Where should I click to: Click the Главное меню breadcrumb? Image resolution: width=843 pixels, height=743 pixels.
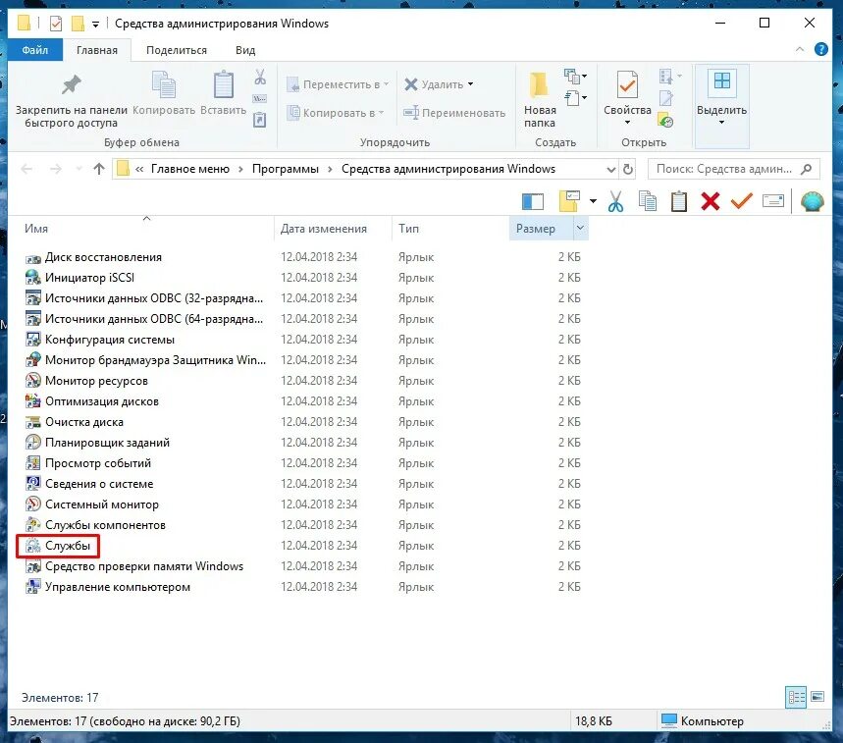pos(189,169)
